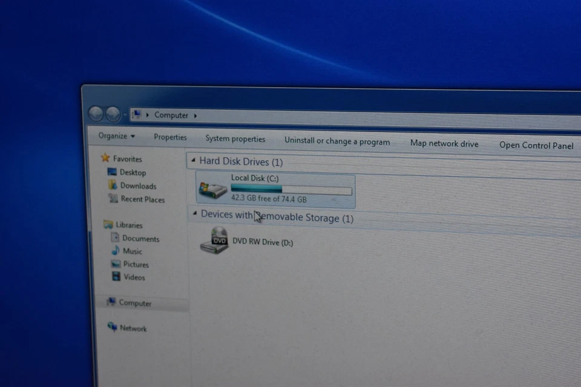Click the disk usage bar of Local Disk
Image resolution: width=581 pixels, height=387 pixels.
coord(290,189)
